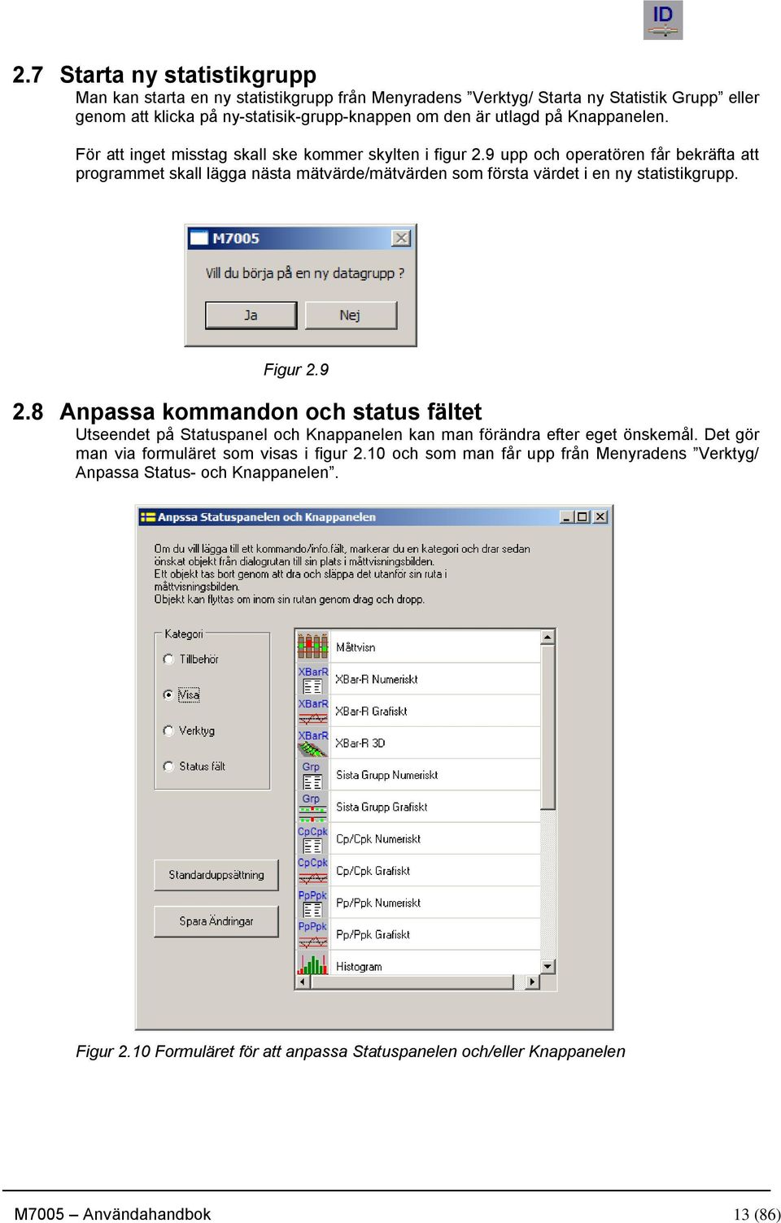Screen dimensions: 781x1223
Task: Click the 'Kategori' group label
Action: tap(184, 634)
